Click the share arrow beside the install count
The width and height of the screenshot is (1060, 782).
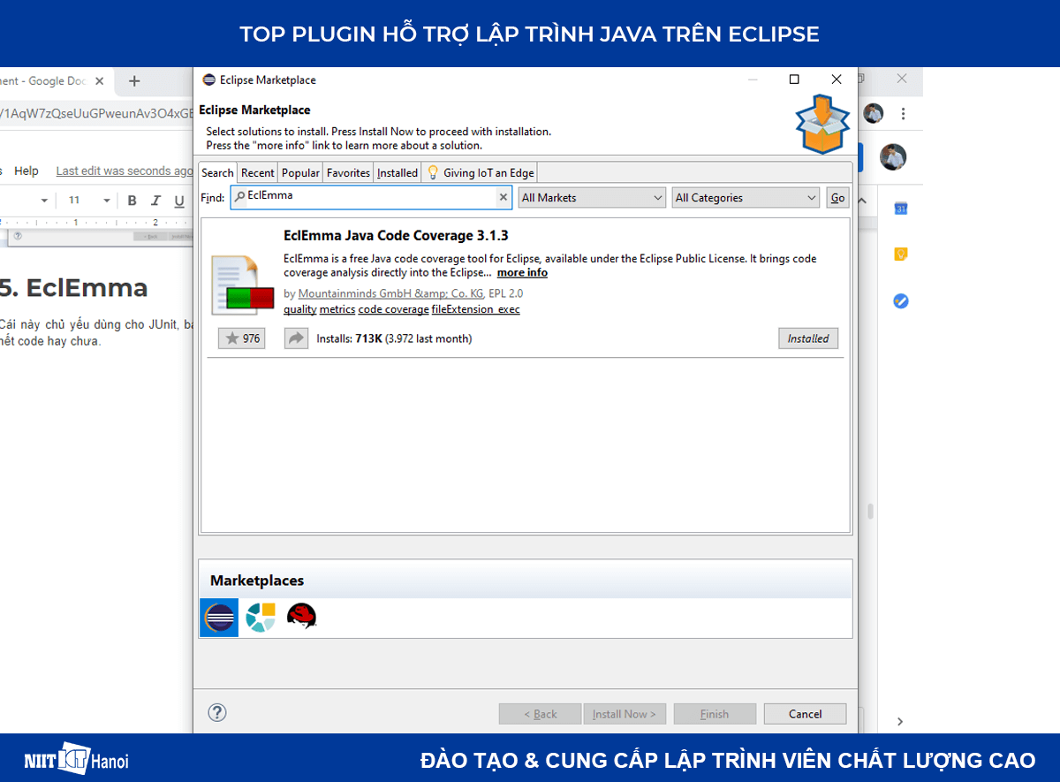click(x=296, y=338)
